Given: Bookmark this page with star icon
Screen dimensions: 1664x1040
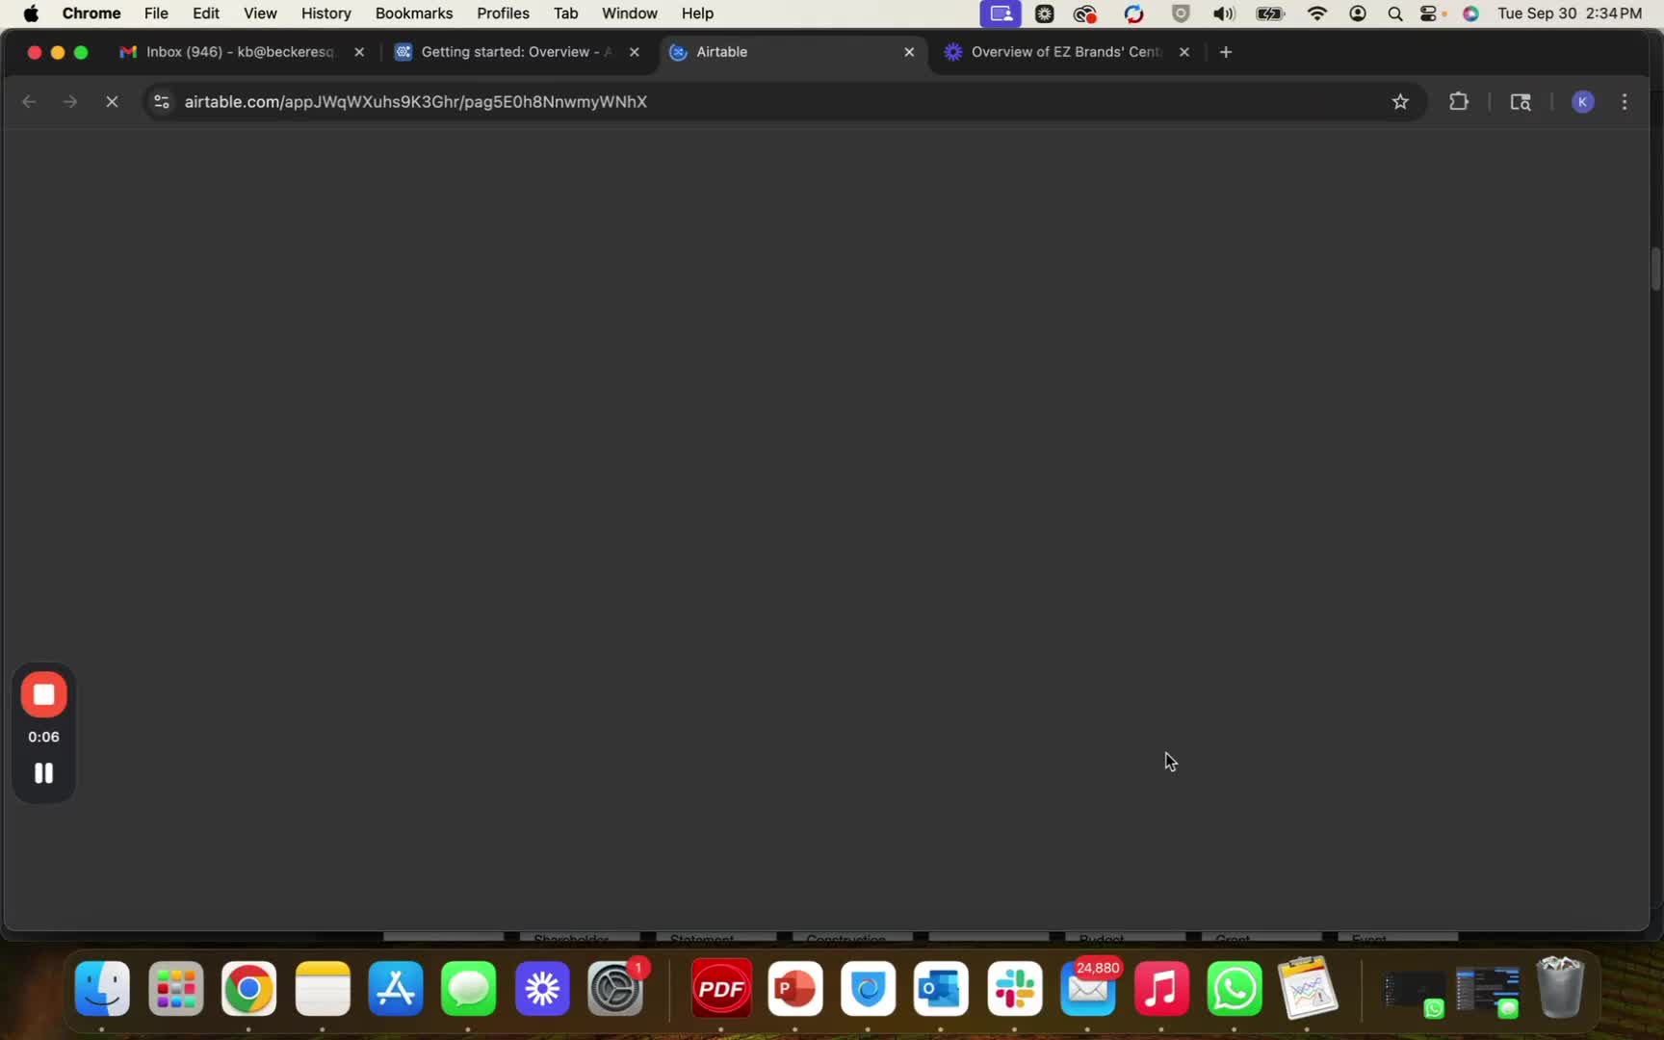Looking at the screenshot, I should coord(1400,102).
